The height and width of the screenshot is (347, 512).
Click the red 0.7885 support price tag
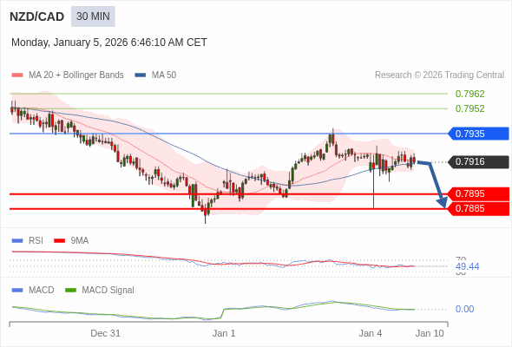point(479,208)
